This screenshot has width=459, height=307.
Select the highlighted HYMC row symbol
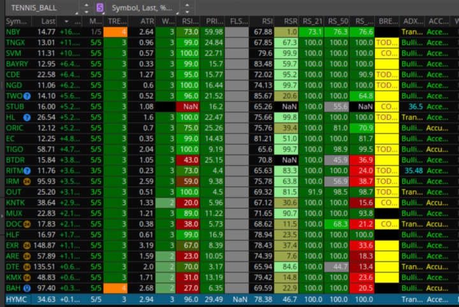(x=17, y=300)
